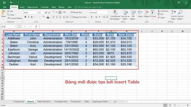
Task: Open the Last Name filter dropdown
Action: [22, 35]
